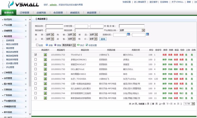Open product image icon for 10100001751 row
This screenshot has width=197, height=118.
(45, 64)
